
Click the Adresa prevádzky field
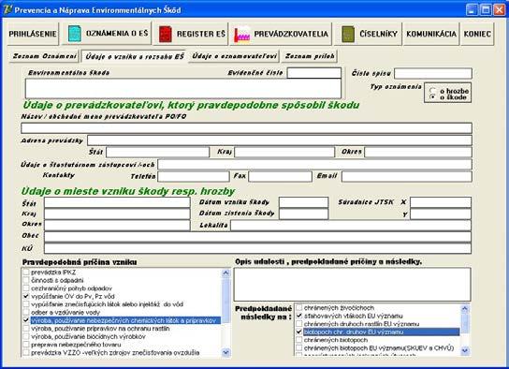click(280, 140)
